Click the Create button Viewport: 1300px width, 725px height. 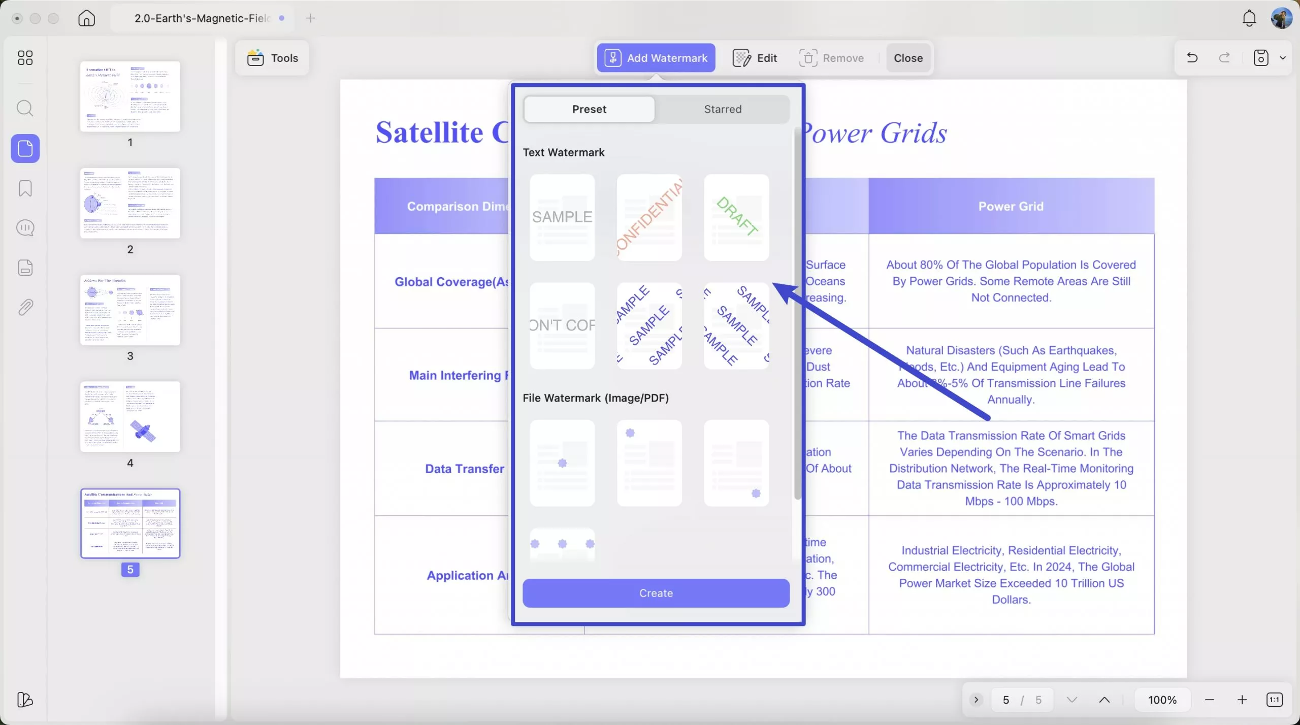coord(656,593)
